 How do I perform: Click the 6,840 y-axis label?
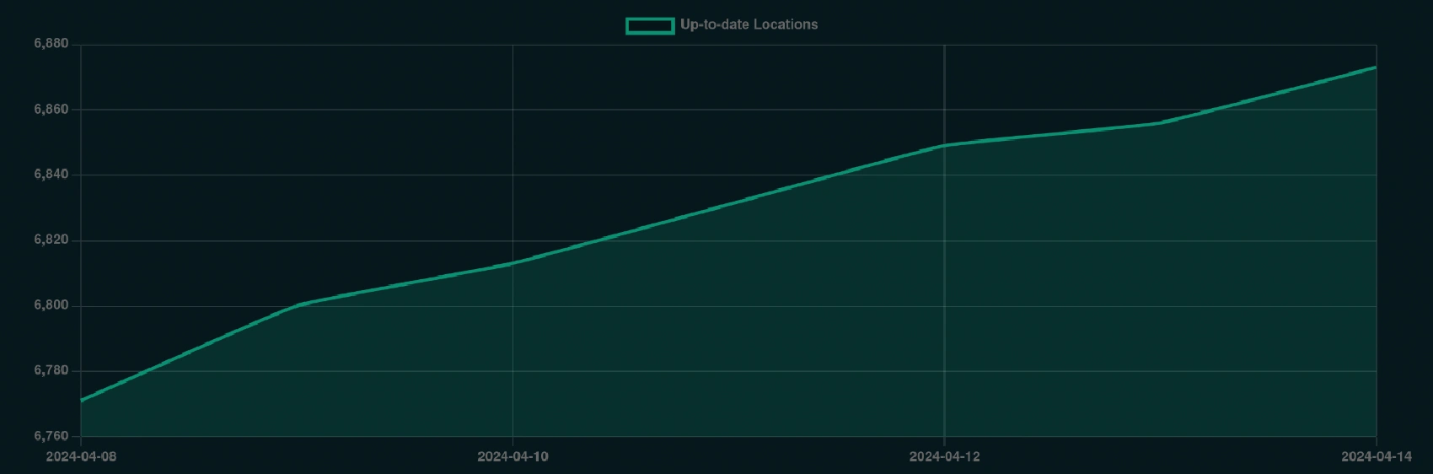[x=51, y=175]
